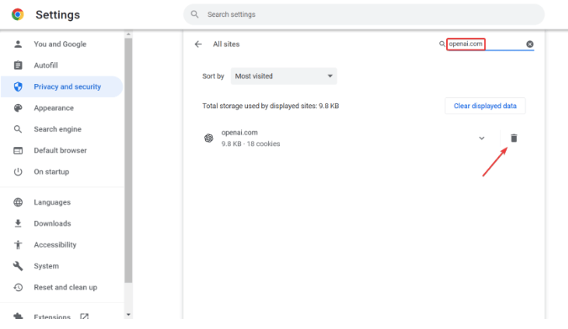Click the search settings magnifier icon
Viewport: 568px width, 329px height.
(195, 14)
